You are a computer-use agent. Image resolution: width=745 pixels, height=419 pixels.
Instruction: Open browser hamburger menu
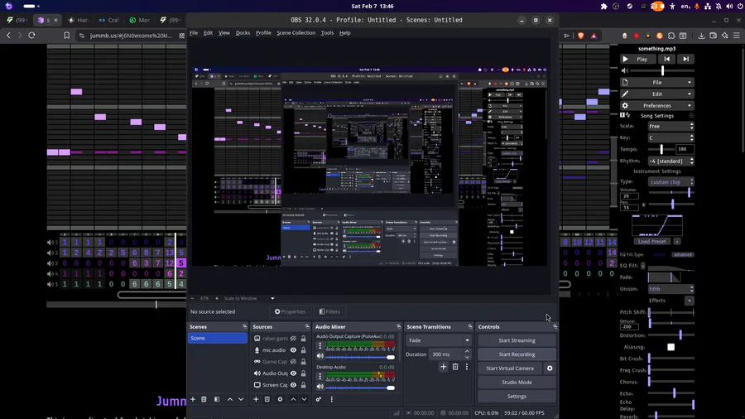pyautogui.click(x=737, y=36)
